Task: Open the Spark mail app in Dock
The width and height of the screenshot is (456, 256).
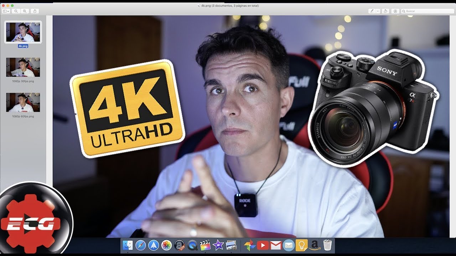Action: click(154, 245)
